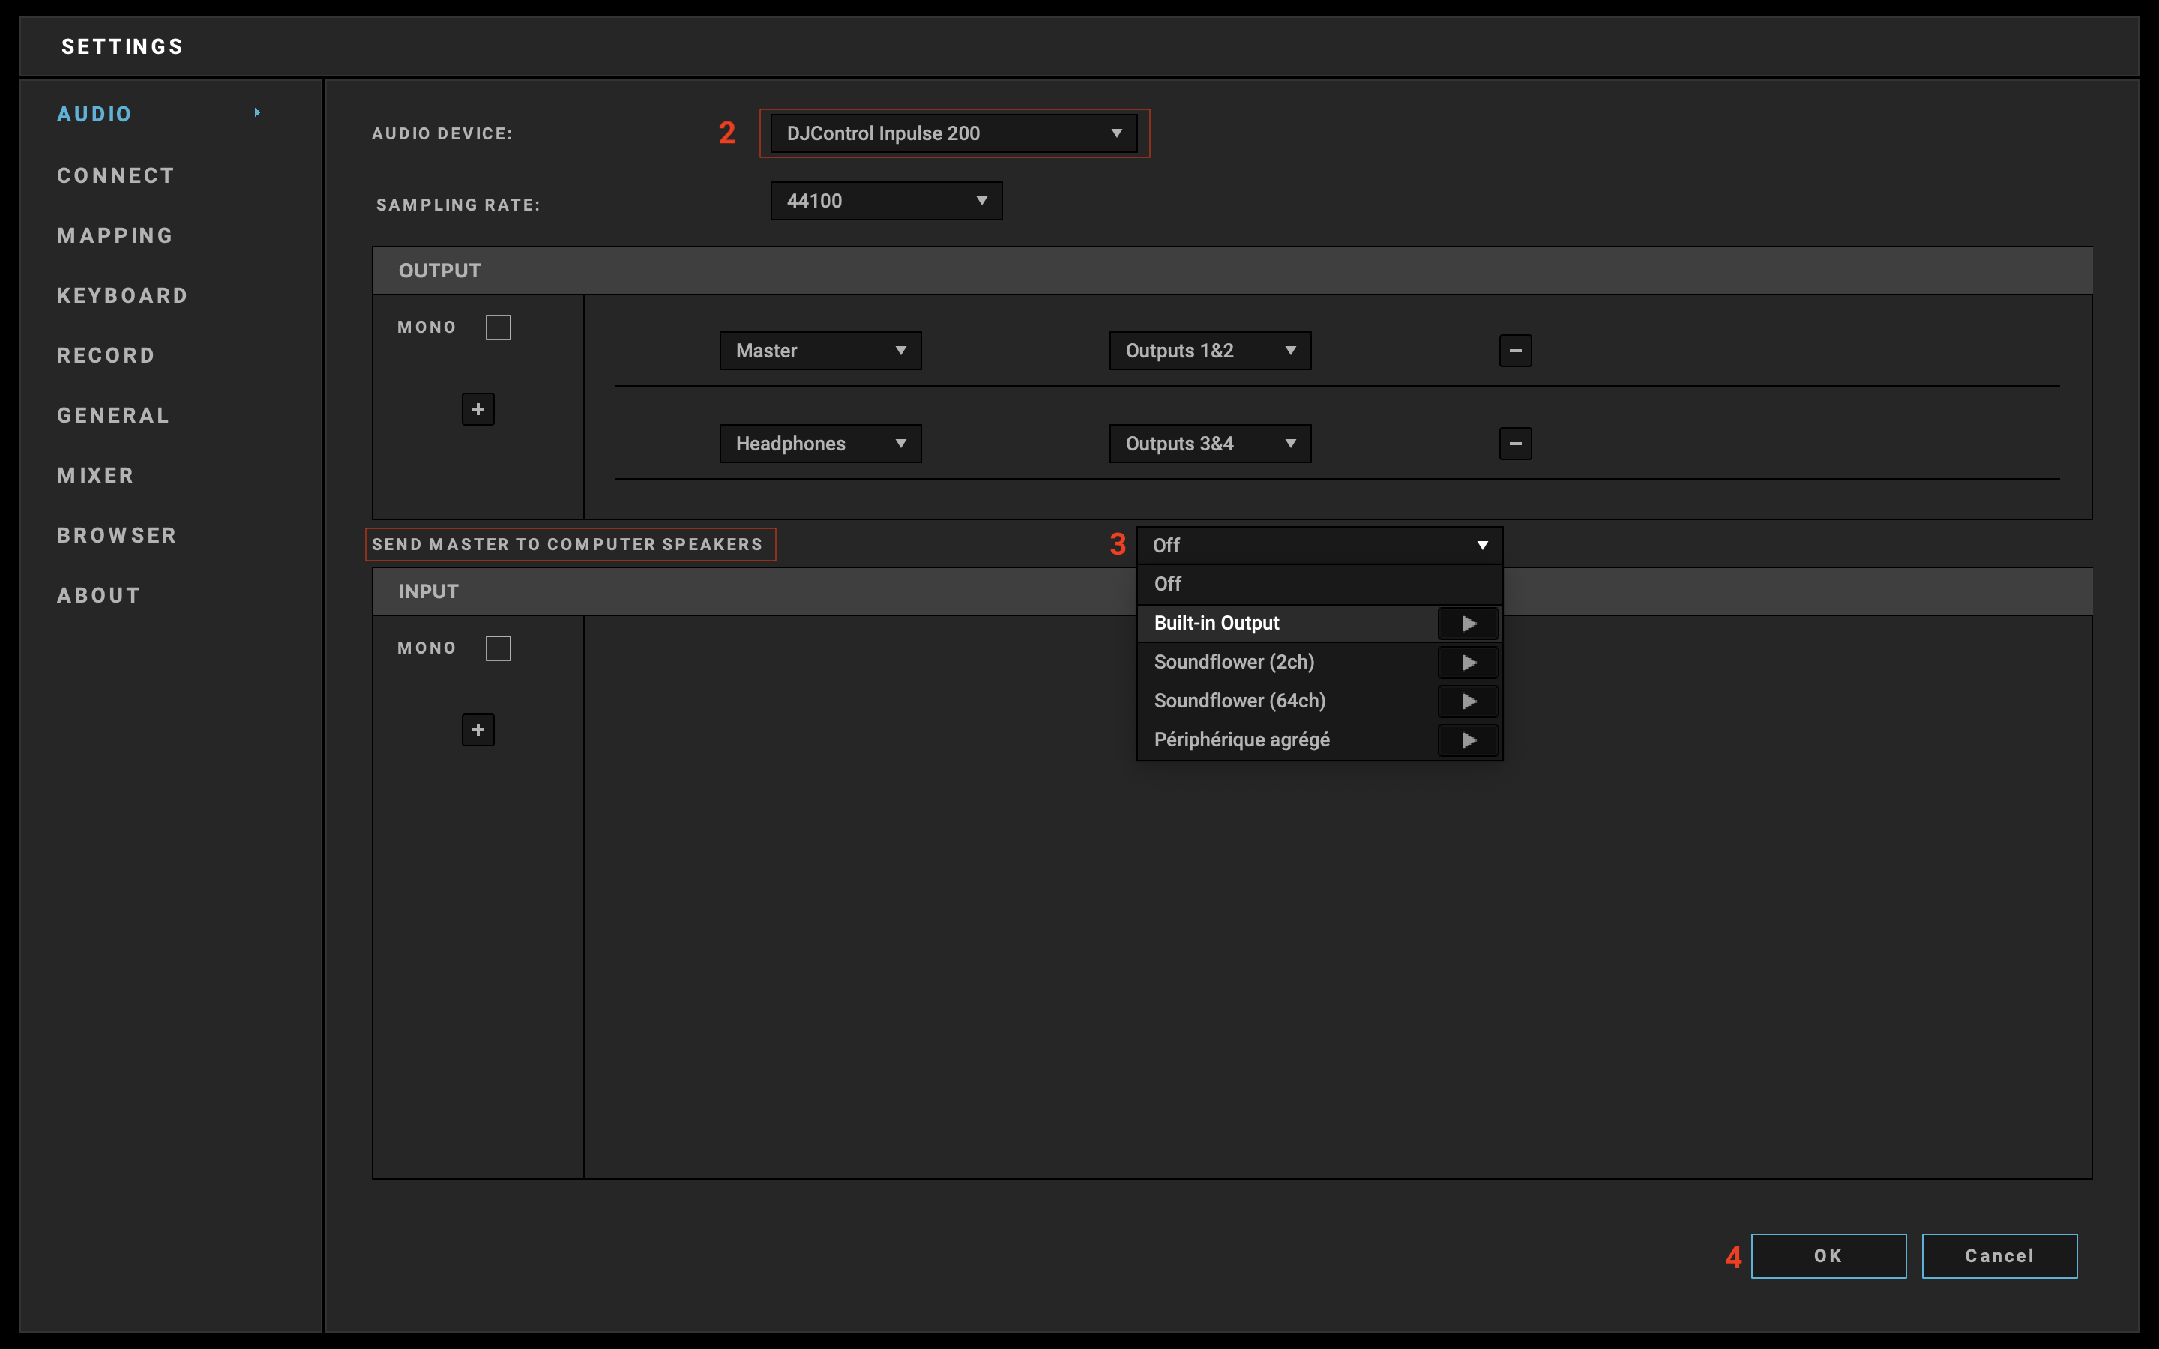The height and width of the screenshot is (1349, 2159).
Task: Select Off option in speakers list
Action: (1169, 584)
